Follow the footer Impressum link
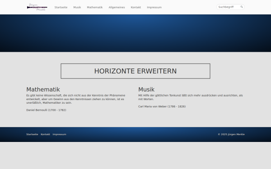271x169 pixels. click(x=60, y=134)
